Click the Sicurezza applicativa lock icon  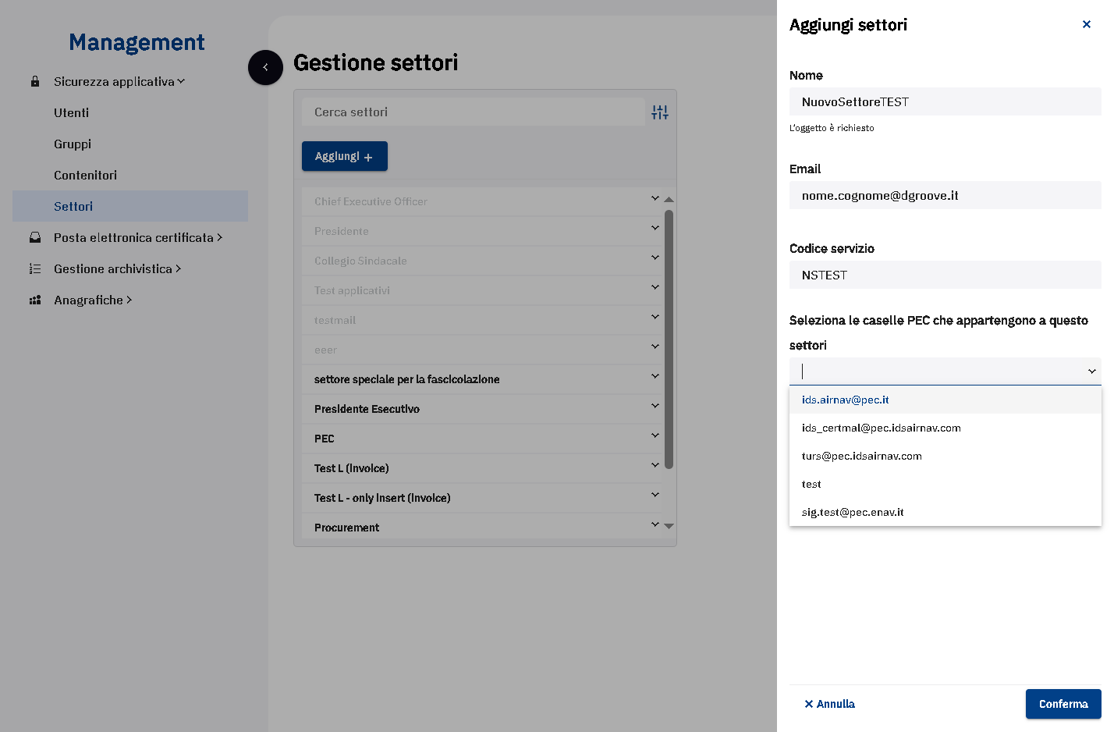click(x=35, y=81)
